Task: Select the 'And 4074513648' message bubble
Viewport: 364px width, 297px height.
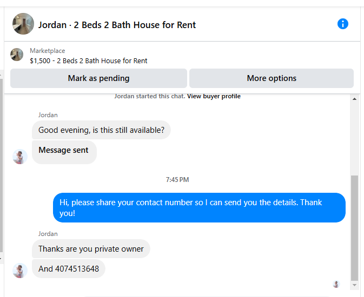Action: click(x=69, y=269)
